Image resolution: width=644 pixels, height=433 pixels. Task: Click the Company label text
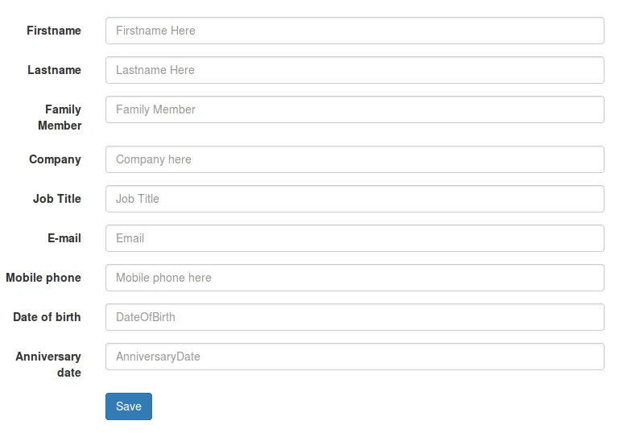pyautogui.click(x=55, y=159)
